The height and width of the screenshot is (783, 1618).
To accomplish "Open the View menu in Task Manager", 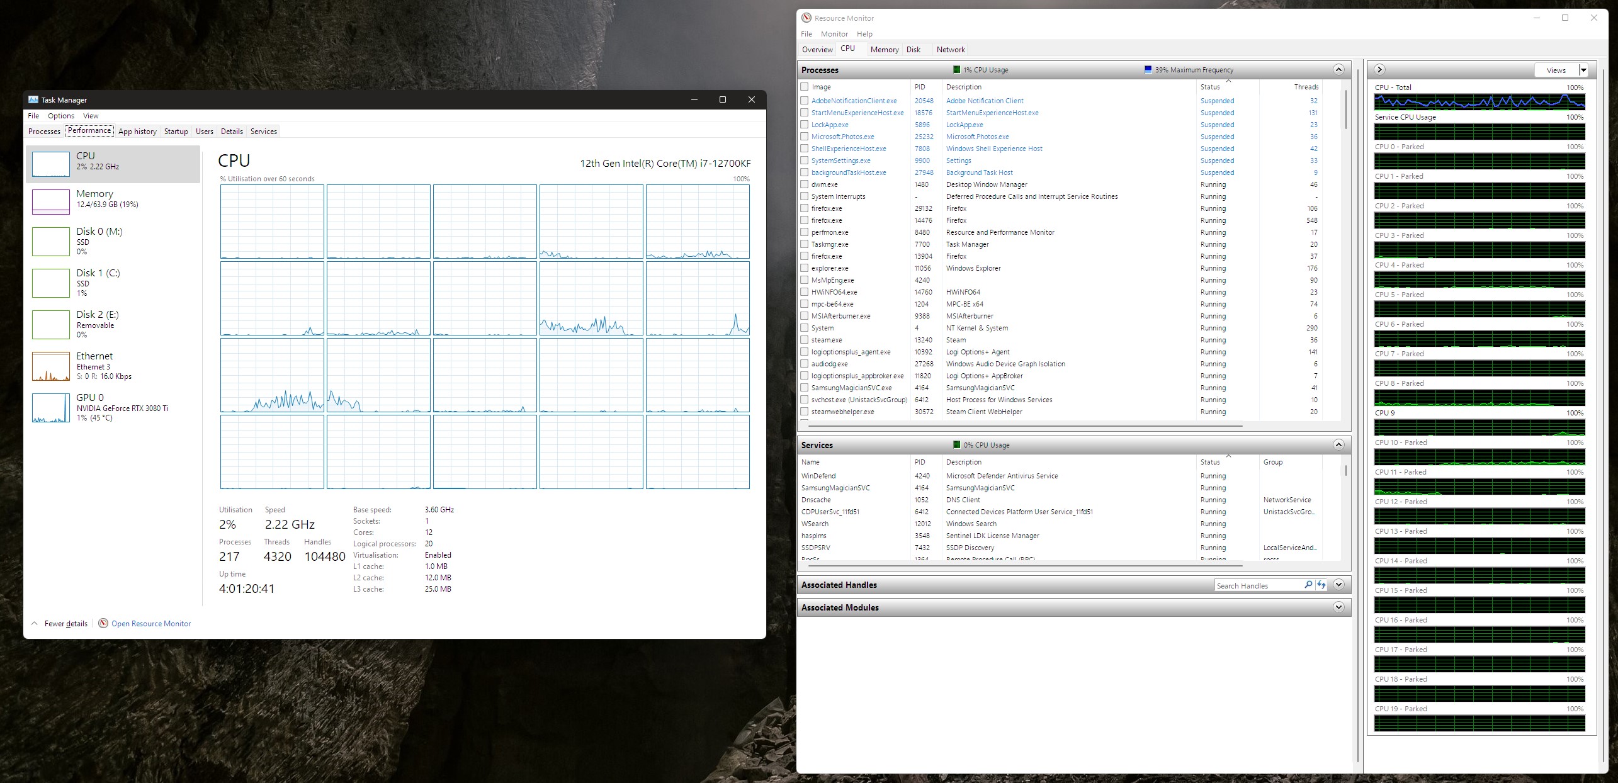I will click(x=91, y=116).
